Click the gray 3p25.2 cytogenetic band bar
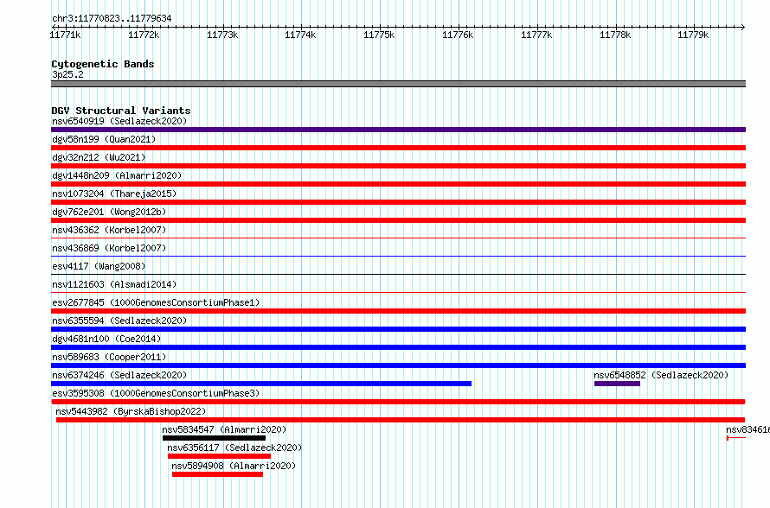 tap(398, 84)
